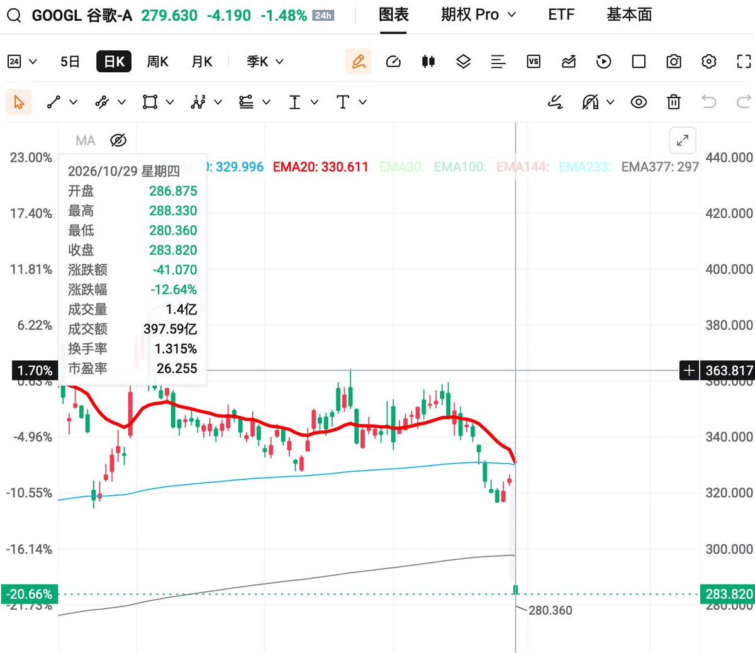Click the search magnifier icon

click(x=14, y=15)
